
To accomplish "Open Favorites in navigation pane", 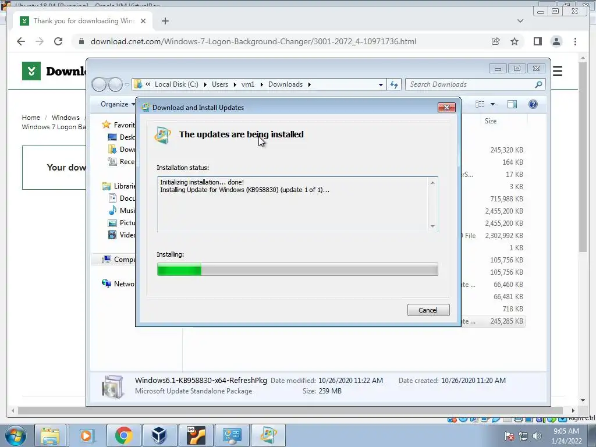I will tap(119, 125).
